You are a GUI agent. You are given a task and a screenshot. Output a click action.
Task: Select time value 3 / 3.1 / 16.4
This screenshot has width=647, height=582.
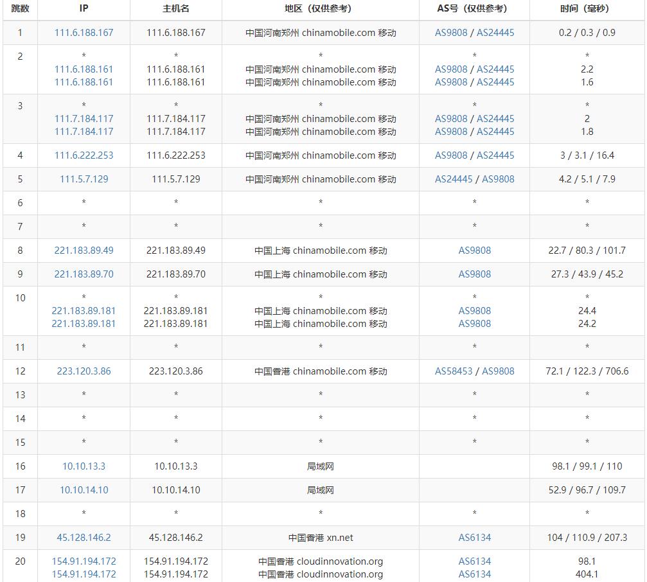[x=587, y=155]
